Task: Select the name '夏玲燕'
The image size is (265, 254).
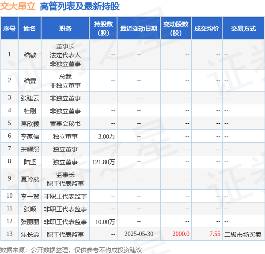Action: [x=30, y=179]
